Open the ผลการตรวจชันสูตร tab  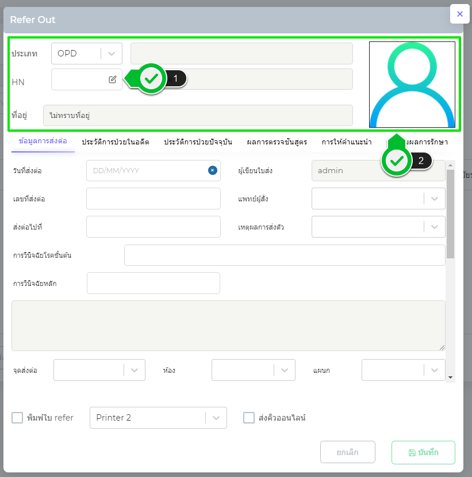[x=277, y=142]
